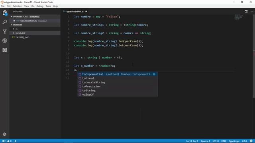Choose toPrecision from the suggestion list
The image size is (255, 143).
tap(118, 87)
